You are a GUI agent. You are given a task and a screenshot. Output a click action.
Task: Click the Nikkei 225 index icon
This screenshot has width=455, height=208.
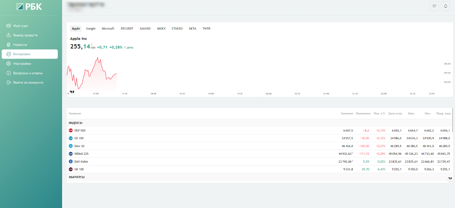71,154
